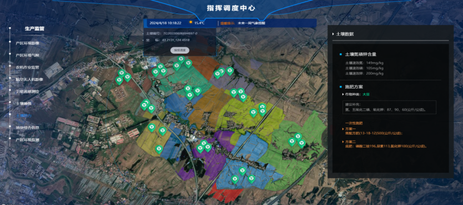Expand the 方案一 orange arrow
Image resolution: width=463 pixels, height=205 pixels.
coord(343,129)
